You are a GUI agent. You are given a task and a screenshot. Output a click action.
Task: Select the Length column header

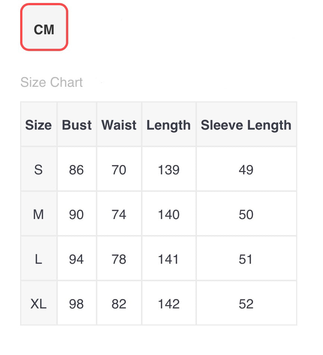pyautogui.click(x=169, y=125)
